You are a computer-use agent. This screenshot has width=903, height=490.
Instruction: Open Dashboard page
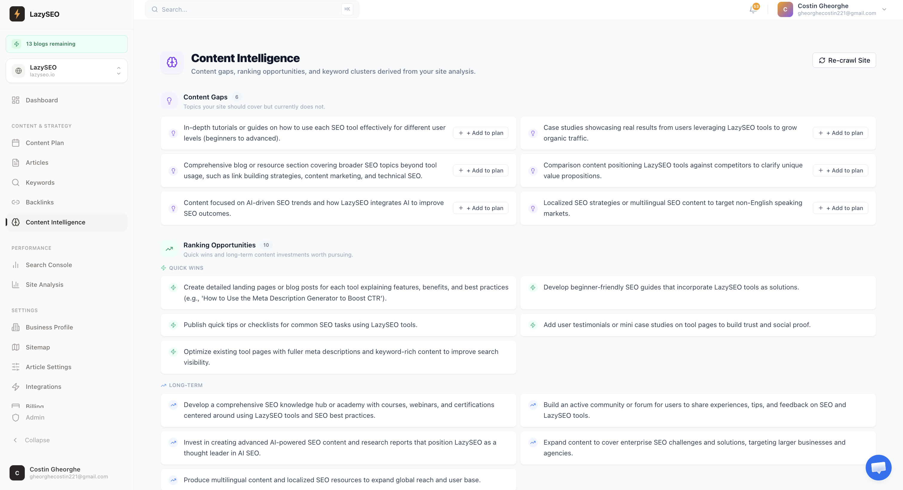click(x=67, y=100)
